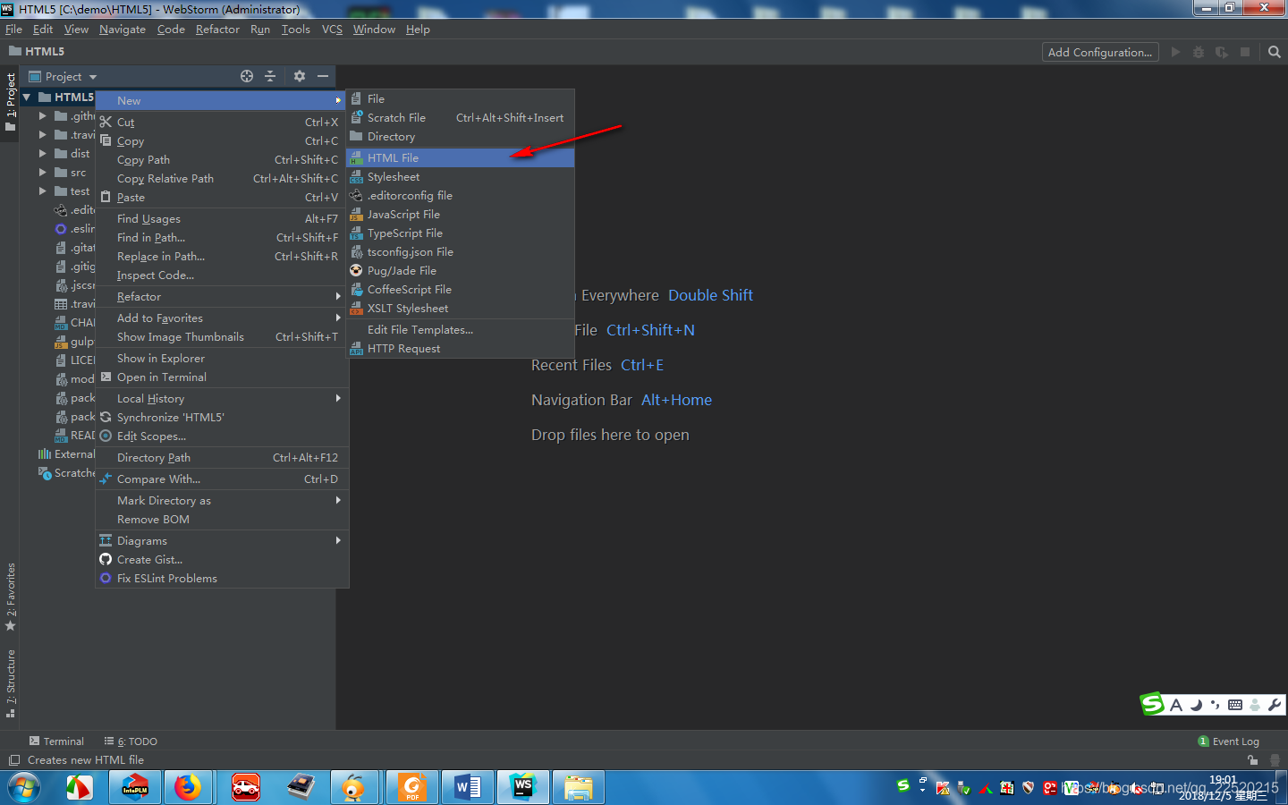Expand the test folder tree arrow
The height and width of the screenshot is (805, 1288).
42,191
